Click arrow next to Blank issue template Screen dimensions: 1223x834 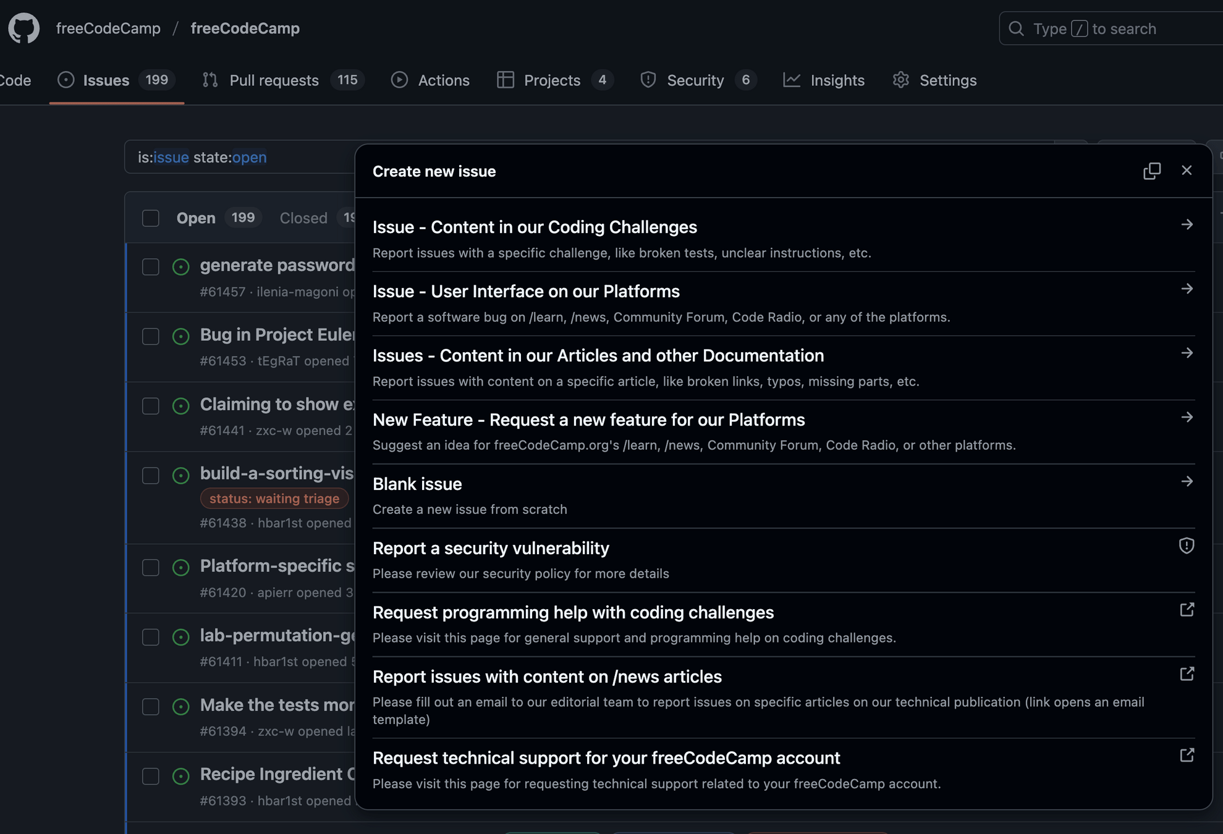1186,481
